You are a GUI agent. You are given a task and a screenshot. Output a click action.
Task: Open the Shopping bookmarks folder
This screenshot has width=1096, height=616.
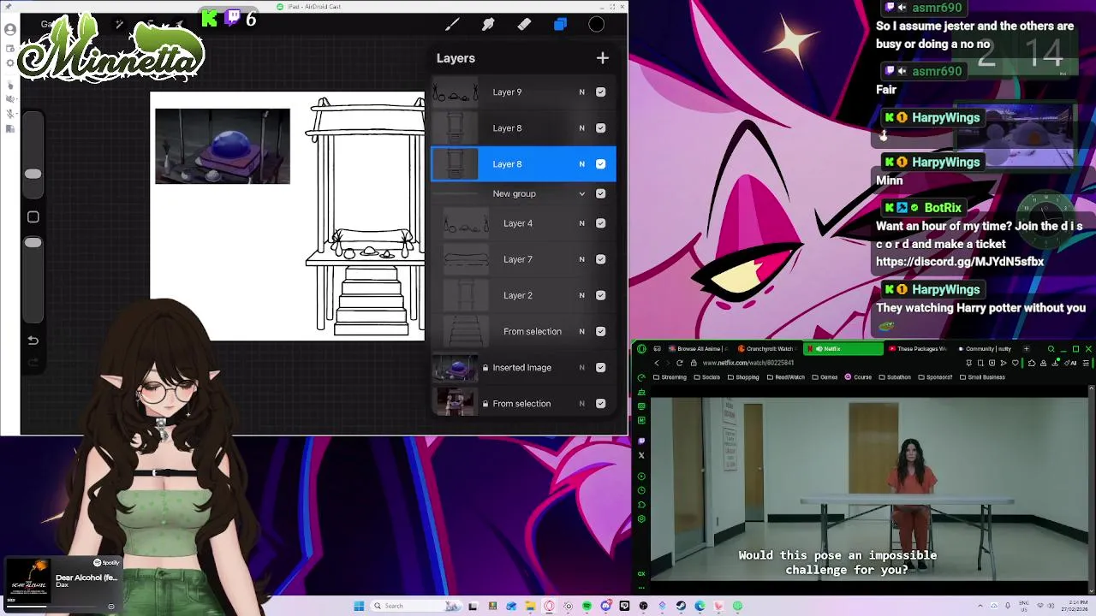point(744,377)
